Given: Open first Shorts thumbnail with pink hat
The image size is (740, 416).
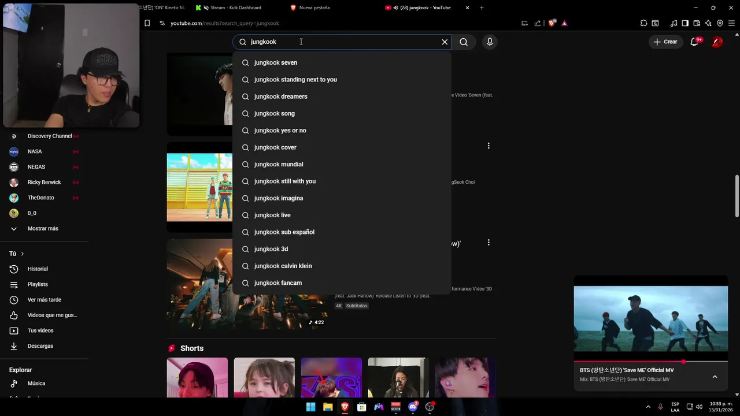Looking at the screenshot, I should (x=197, y=377).
